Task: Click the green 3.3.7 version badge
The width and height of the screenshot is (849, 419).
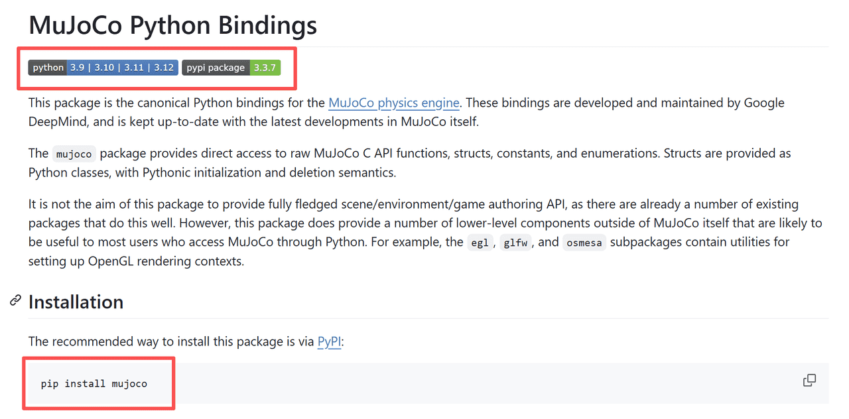Action: [265, 68]
